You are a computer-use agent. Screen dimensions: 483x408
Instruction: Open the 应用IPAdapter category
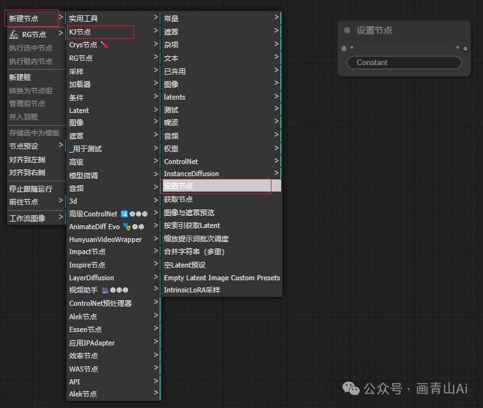point(113,343)
